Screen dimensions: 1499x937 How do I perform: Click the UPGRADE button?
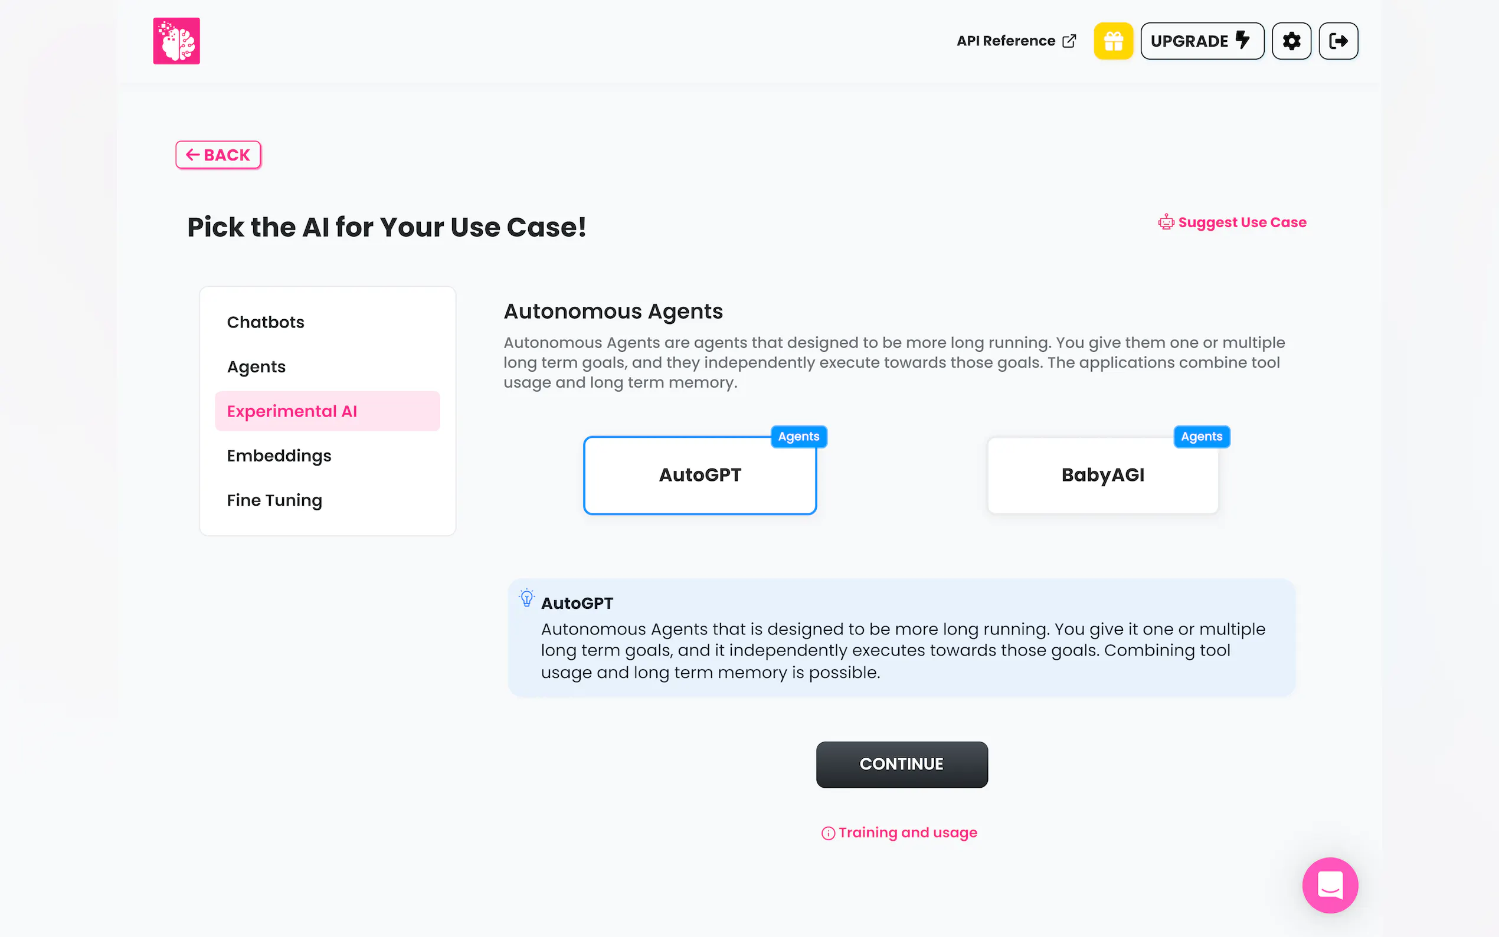(1201, 41)
